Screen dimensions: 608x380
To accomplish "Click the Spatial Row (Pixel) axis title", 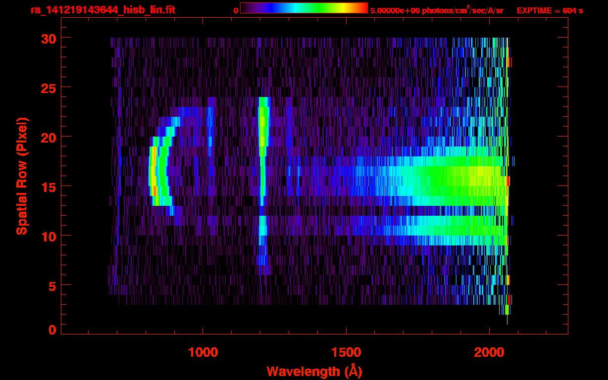I will coord(21,176).
